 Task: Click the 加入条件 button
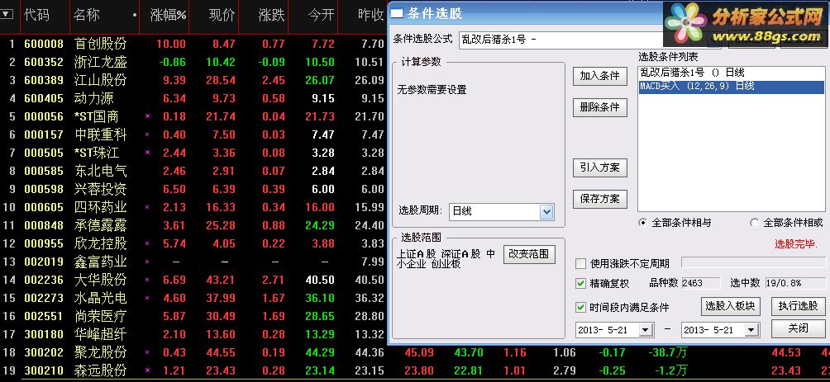point(599,76)
